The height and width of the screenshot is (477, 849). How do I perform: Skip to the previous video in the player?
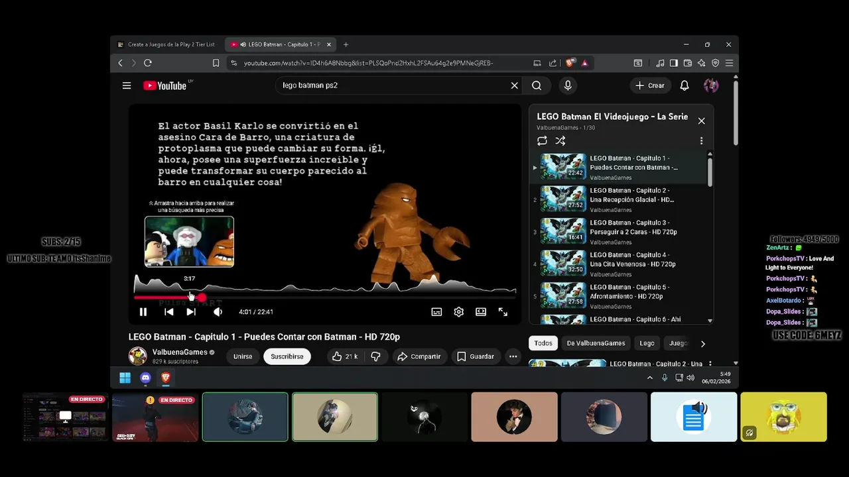tap(169, 312)
